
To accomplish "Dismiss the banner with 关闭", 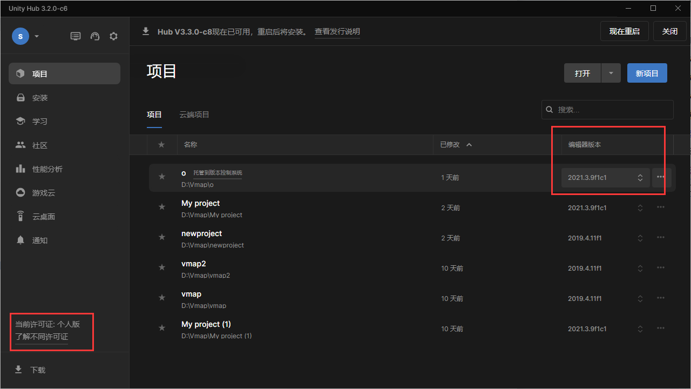I will [x=670, y=31].
